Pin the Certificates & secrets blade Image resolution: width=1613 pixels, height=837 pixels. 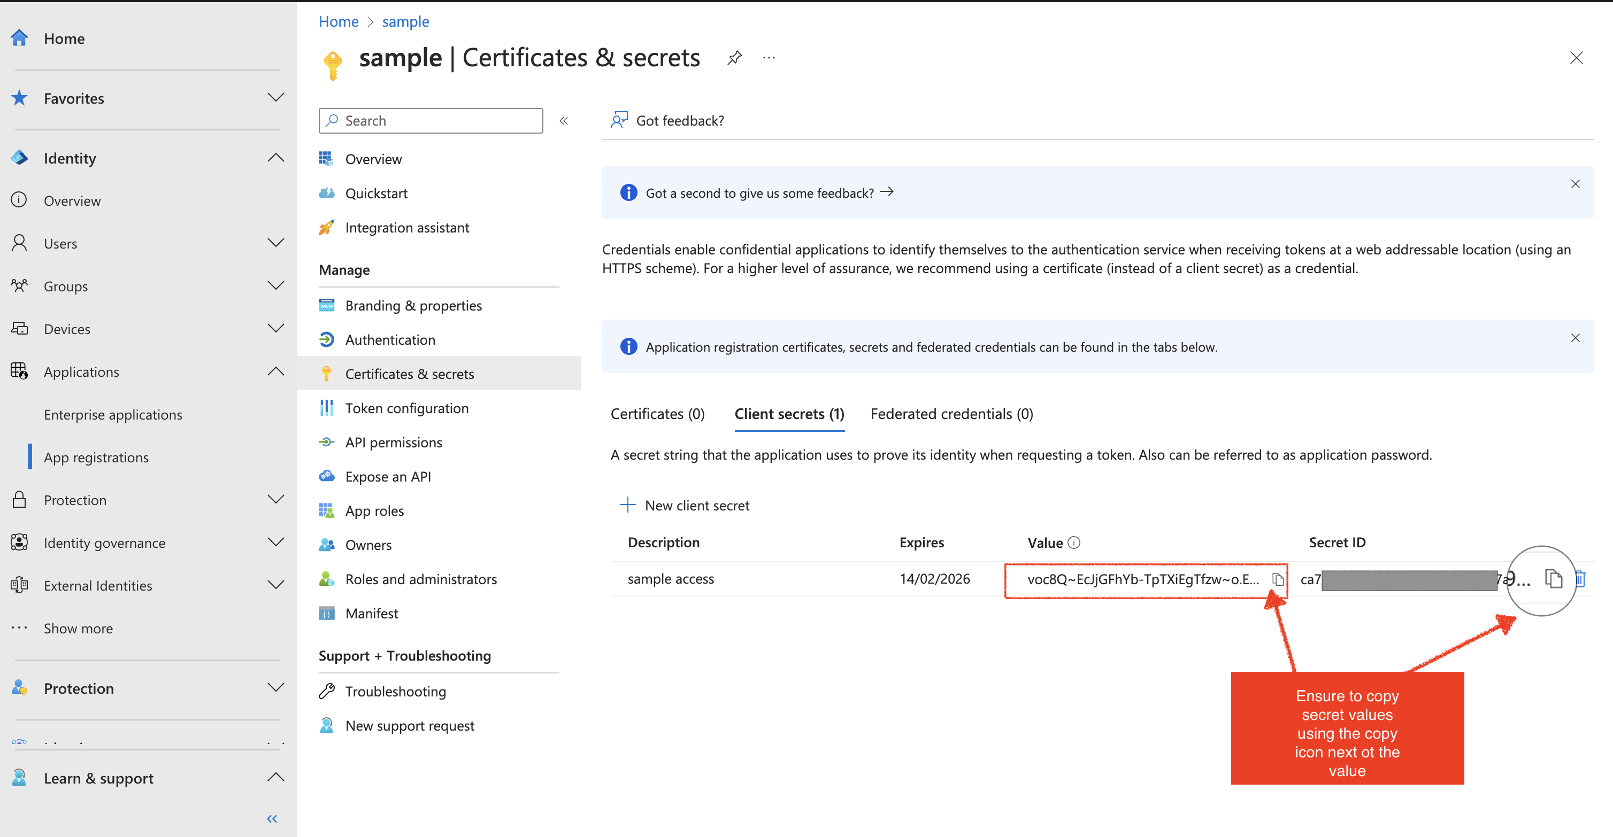click(x=734, y=58)
